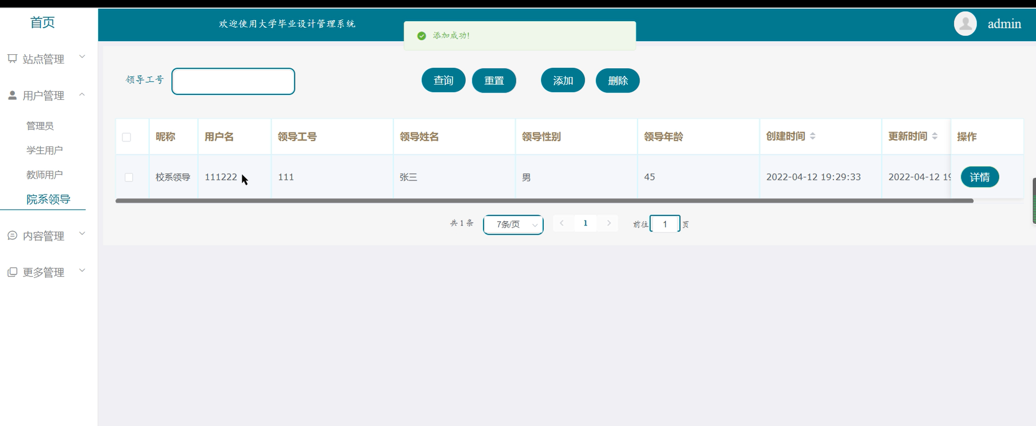The image size is (1036, 426).
Task: Expand the 站点管理 menu chevron
Action: pos(82,57)
